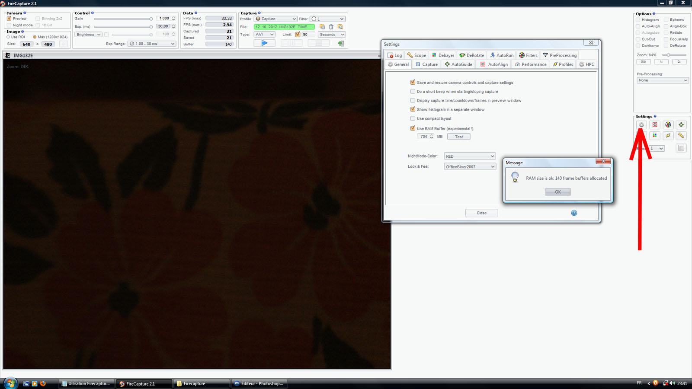Open general settings gear icon in Settings panel

[x=641, y=124]
